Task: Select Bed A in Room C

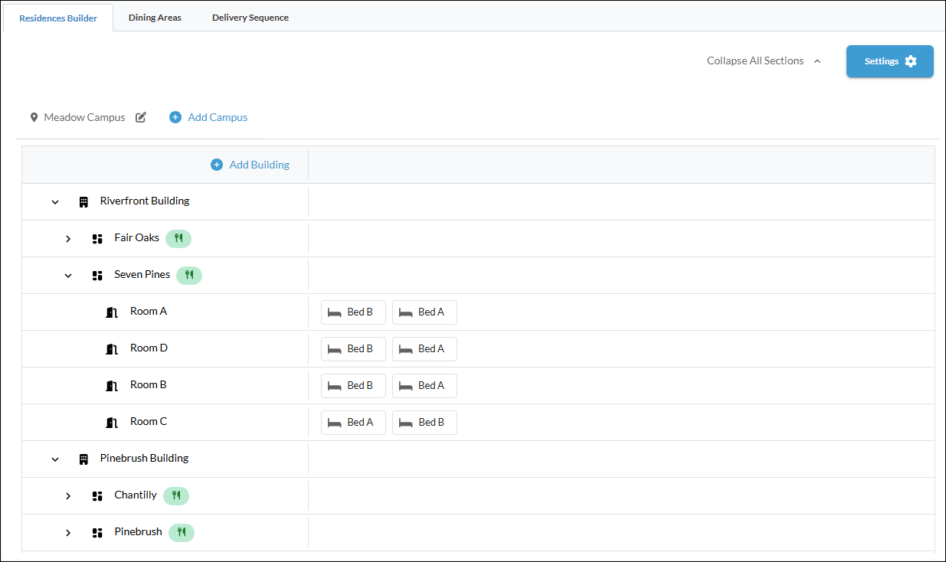Action: pos(353,423)
